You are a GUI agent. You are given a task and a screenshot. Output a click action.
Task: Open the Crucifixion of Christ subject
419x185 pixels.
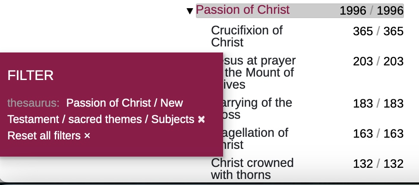[x=246, y=36]
